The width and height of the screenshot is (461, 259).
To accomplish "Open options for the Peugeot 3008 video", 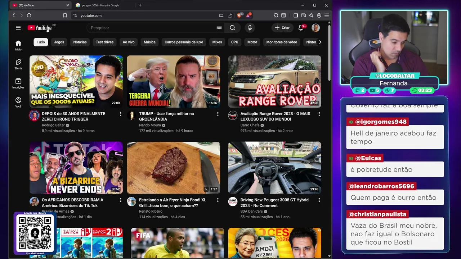I will click(x=319, y=200).
